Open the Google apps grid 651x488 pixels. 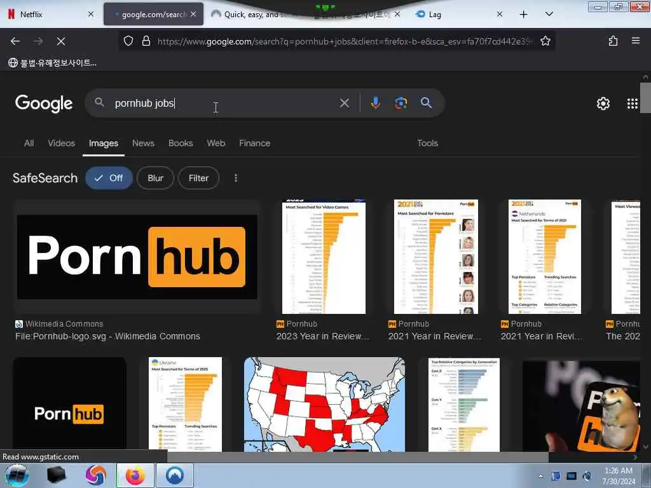pos(632,104)
